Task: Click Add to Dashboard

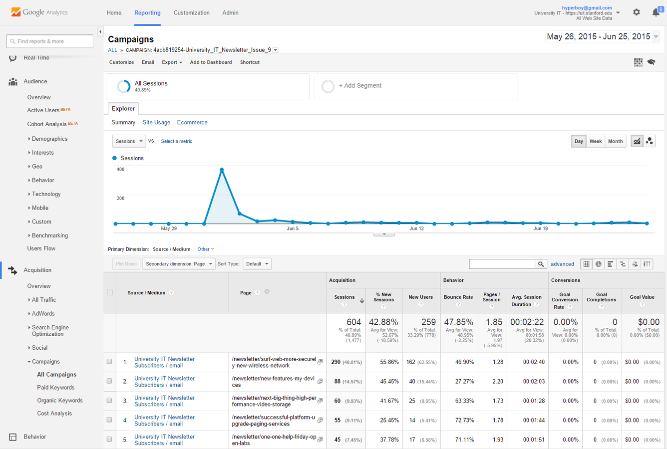Action: tap(211, 62)
